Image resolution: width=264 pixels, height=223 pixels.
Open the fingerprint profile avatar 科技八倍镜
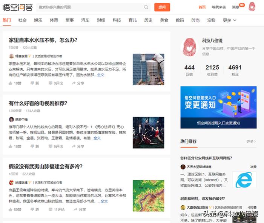[190, 47]
